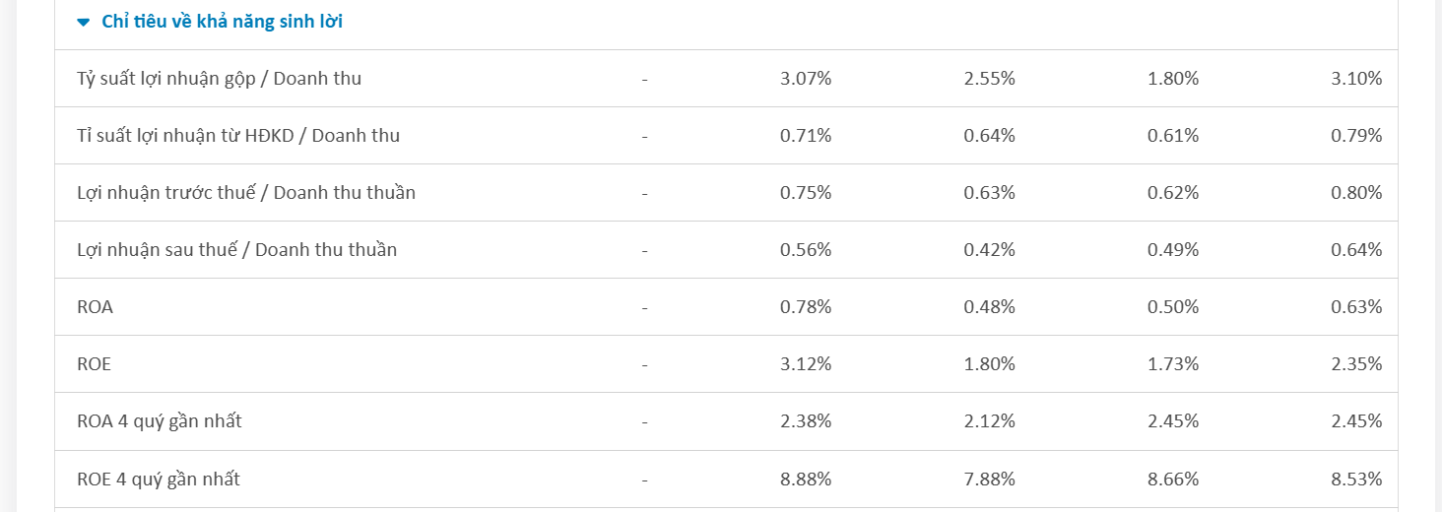Click the 'Chỉ tiêu về khả năng sinh lời' heading
Viewport: 1442px width, 512px height.
point(222,22)
